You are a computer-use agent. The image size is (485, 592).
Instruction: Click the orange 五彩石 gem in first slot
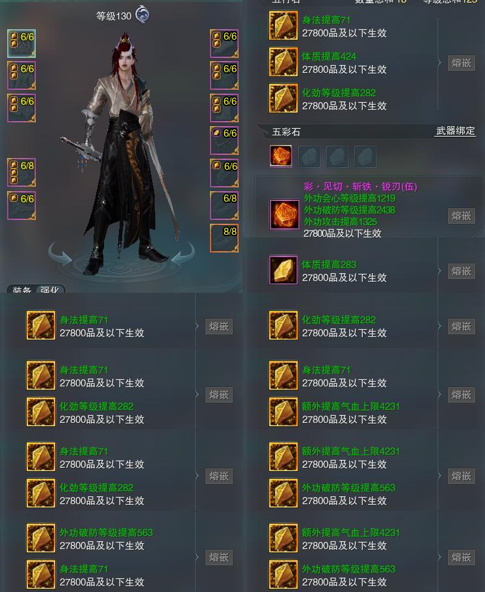281,156
